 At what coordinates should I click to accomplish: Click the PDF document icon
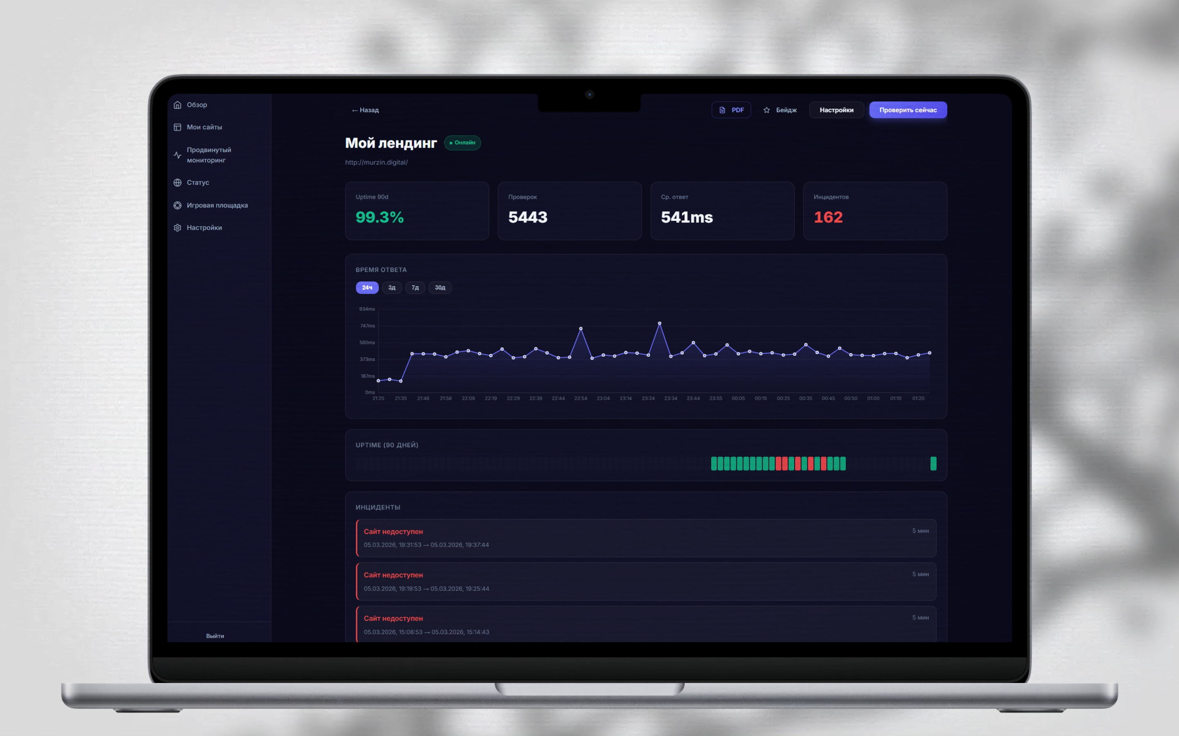click(x=722, y=110)
